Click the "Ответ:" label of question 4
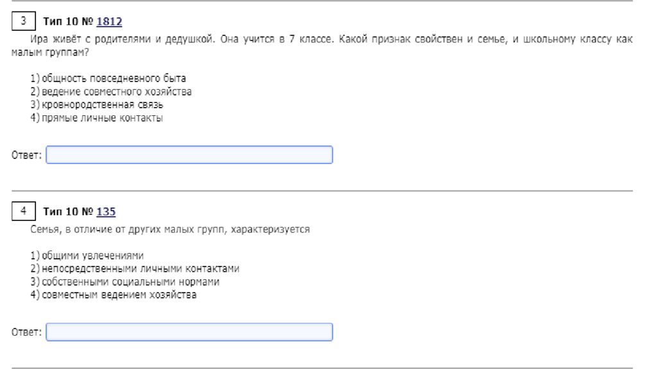The width and height of the screenshot is (657, 369). pyautogui.click(x=26, y=332)
